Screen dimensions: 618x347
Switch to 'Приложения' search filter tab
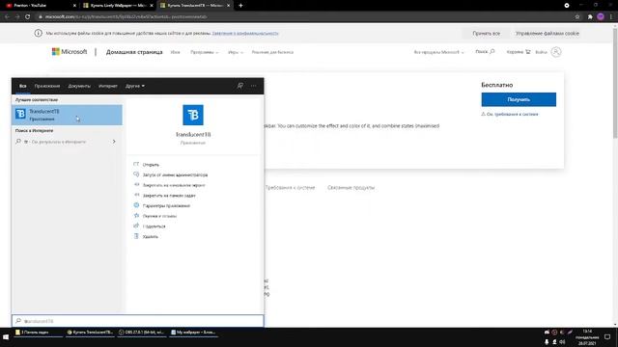point(47,86)
